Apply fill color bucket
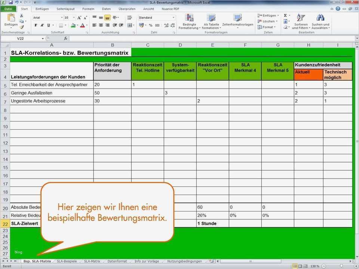Viewport: 359px width, 269px height. [73, 25]
